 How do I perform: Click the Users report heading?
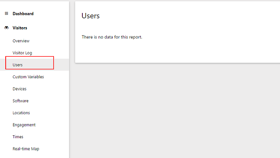click(90, 16)
